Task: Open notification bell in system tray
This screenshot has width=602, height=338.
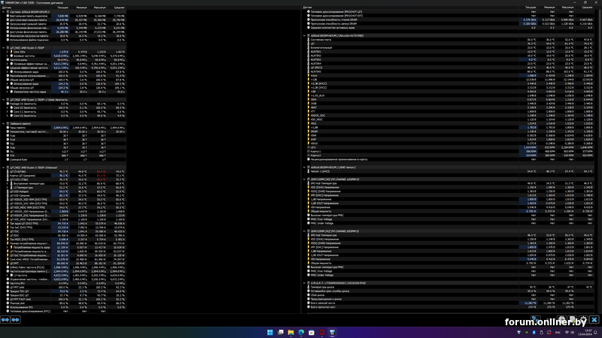Action: click(x=596, y=332)
